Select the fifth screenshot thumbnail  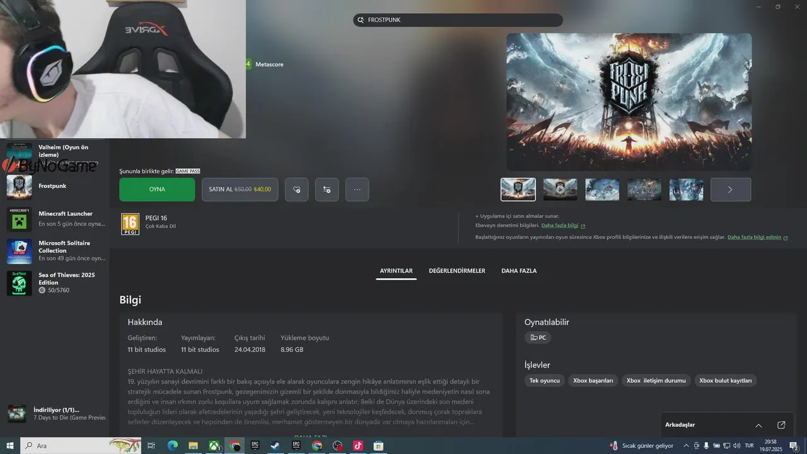coord(686,189)
